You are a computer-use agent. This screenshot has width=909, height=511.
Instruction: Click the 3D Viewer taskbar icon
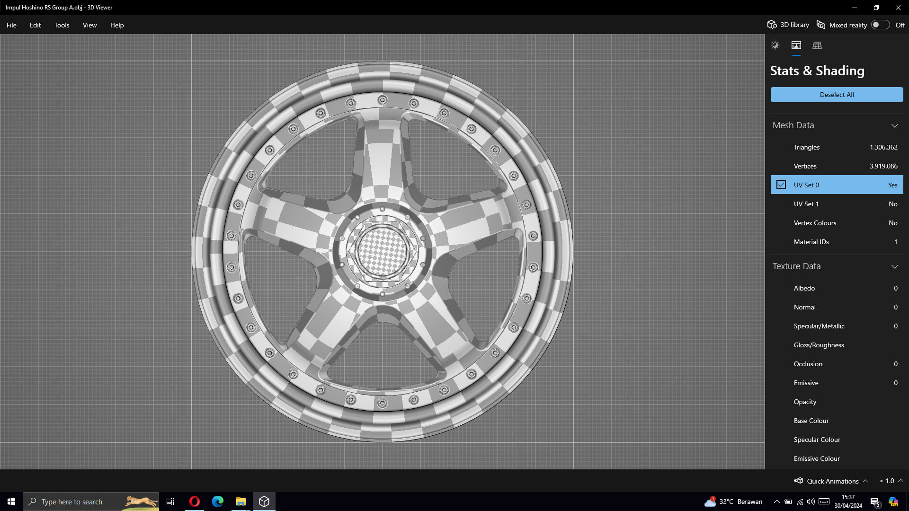(264, 502)
